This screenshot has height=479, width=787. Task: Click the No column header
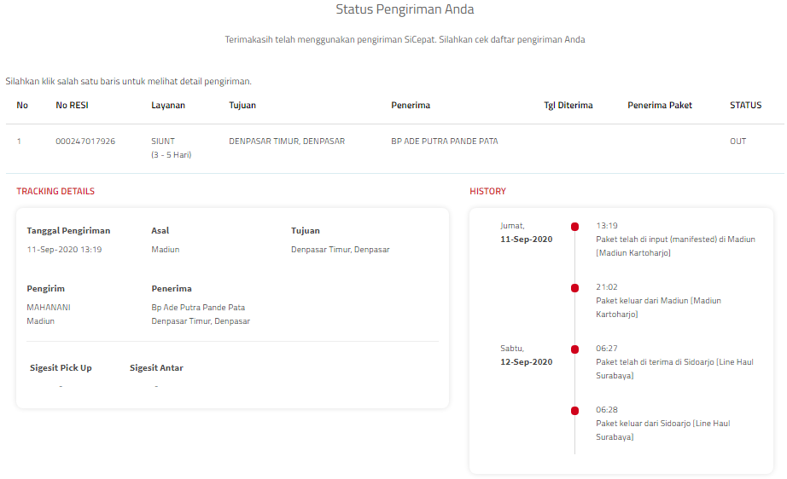[22, 105]
